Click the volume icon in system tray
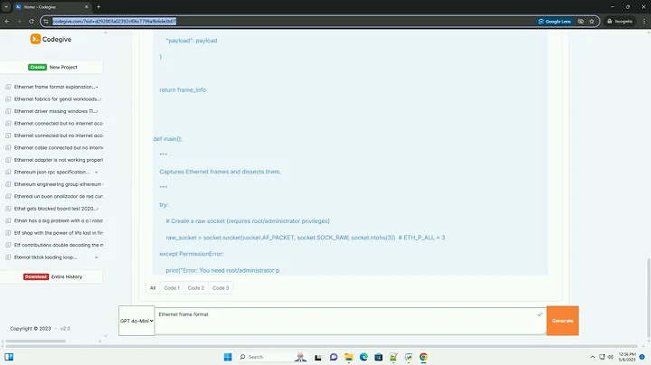The image size is (651, 365). (x=610, y=357)
